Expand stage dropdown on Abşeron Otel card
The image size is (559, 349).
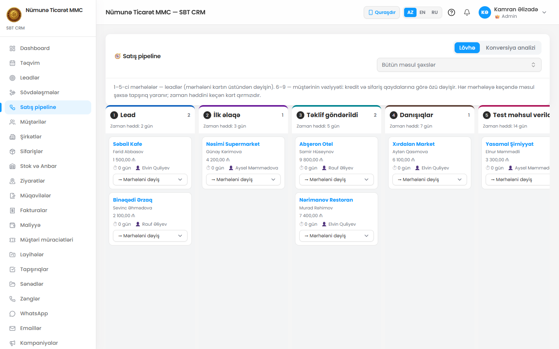click(x=337, y=180)
